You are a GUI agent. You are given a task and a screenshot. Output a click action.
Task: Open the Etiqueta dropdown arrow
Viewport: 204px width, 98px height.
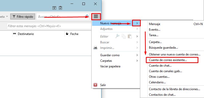point(7,17)
